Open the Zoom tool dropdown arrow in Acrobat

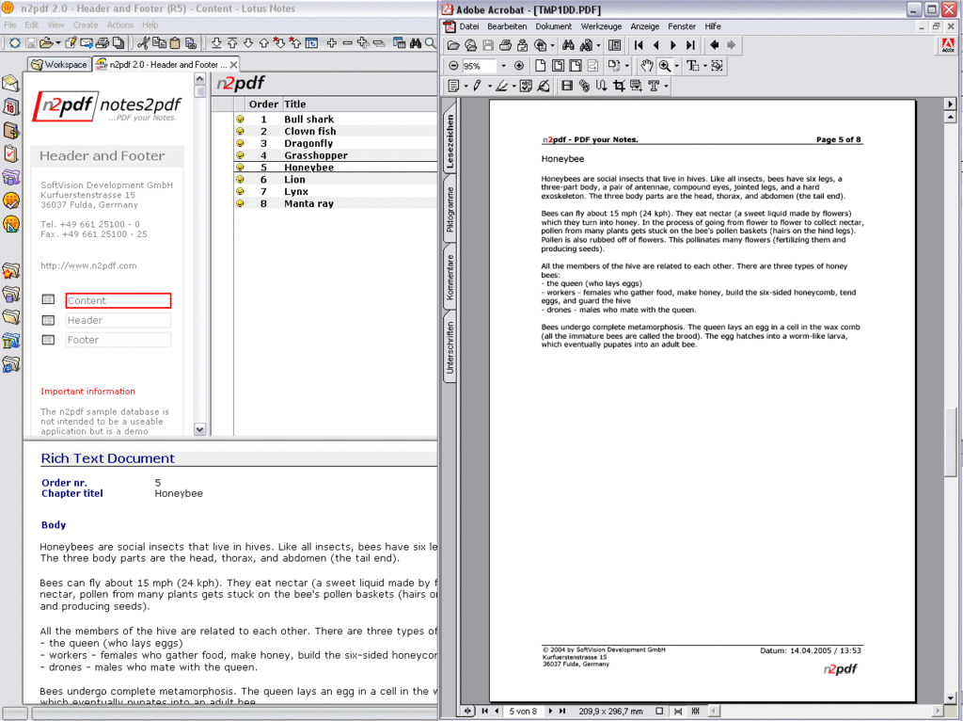(x=677, y=66)
